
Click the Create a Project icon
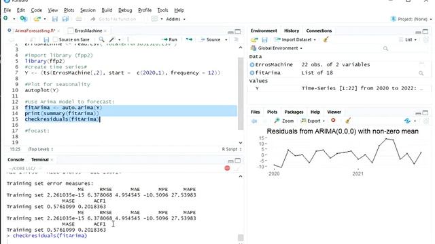24,19
